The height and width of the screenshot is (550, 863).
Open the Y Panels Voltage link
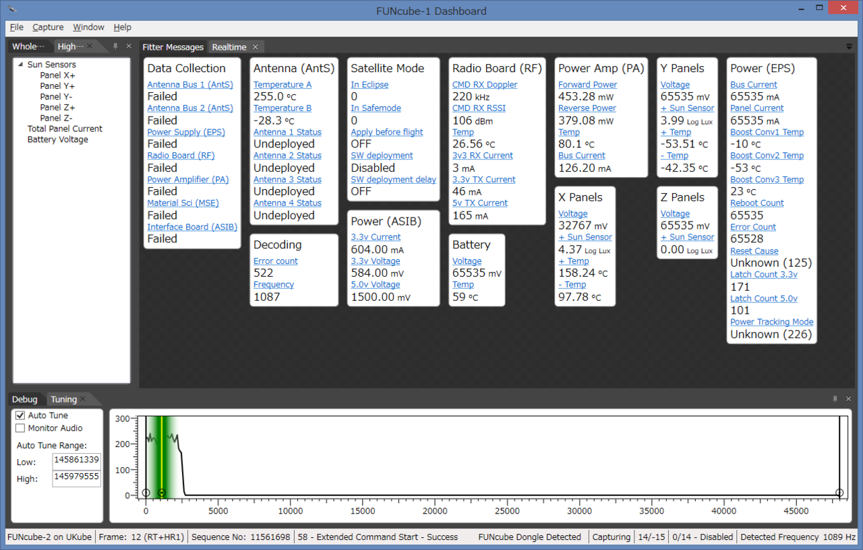[x=675, y=85]
